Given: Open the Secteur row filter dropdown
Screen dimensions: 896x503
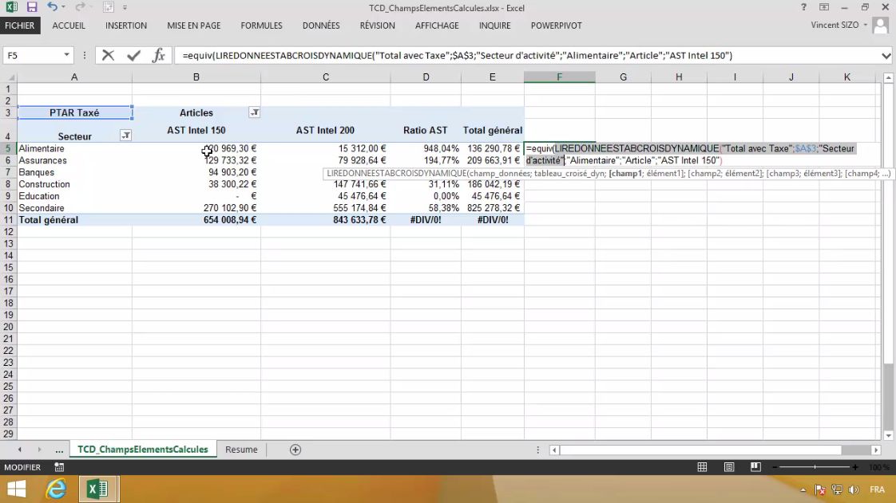Looking at the screenshot, I should 125,136.
